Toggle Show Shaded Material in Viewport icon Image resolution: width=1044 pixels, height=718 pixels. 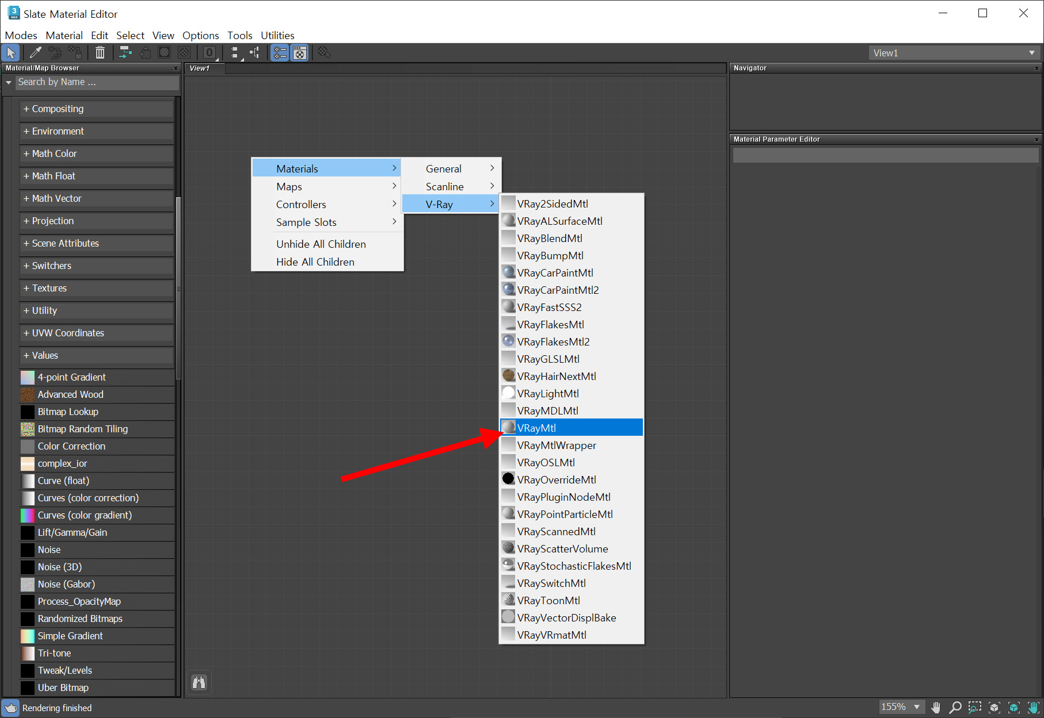(x=165, y=53)
